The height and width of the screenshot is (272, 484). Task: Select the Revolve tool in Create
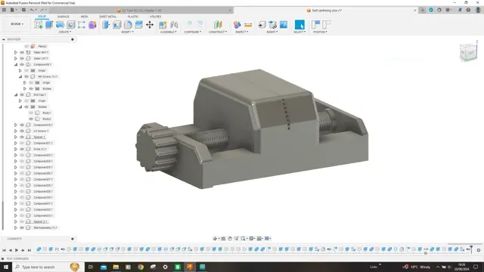(x=60, y=25)
